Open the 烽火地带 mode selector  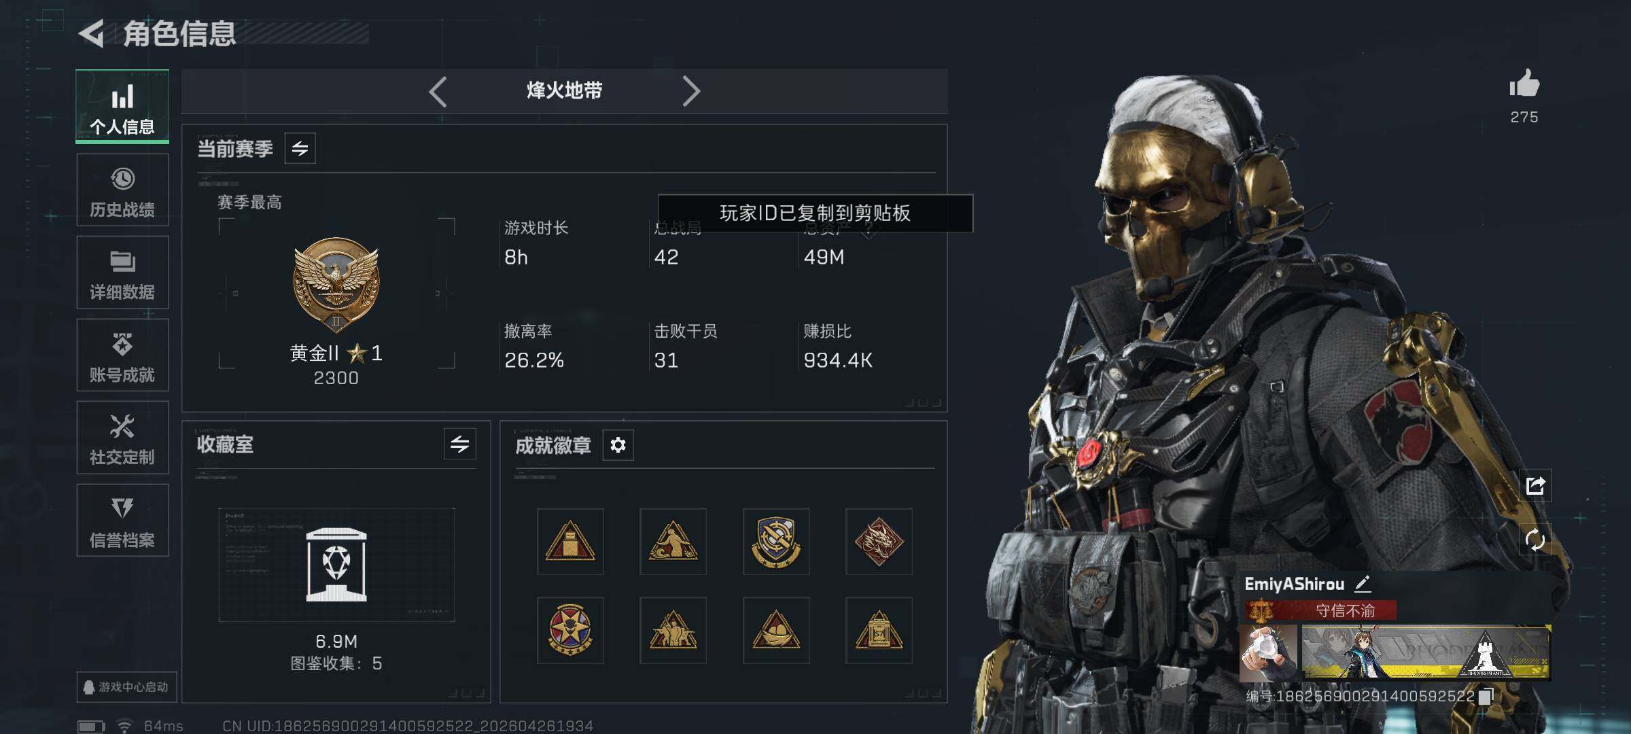tap(564, 90)
